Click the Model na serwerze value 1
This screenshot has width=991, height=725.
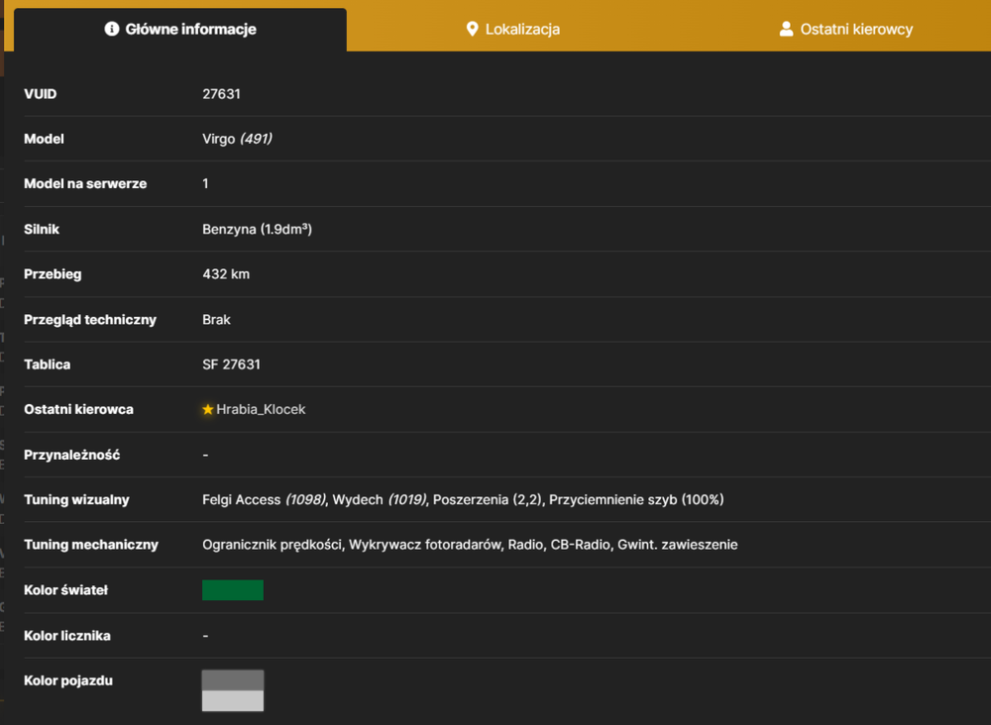point(205,184)
